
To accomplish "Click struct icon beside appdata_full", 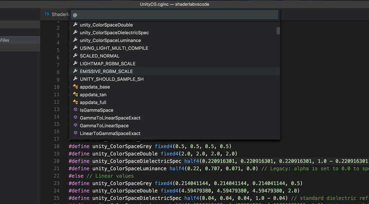I will click(75, 102).
